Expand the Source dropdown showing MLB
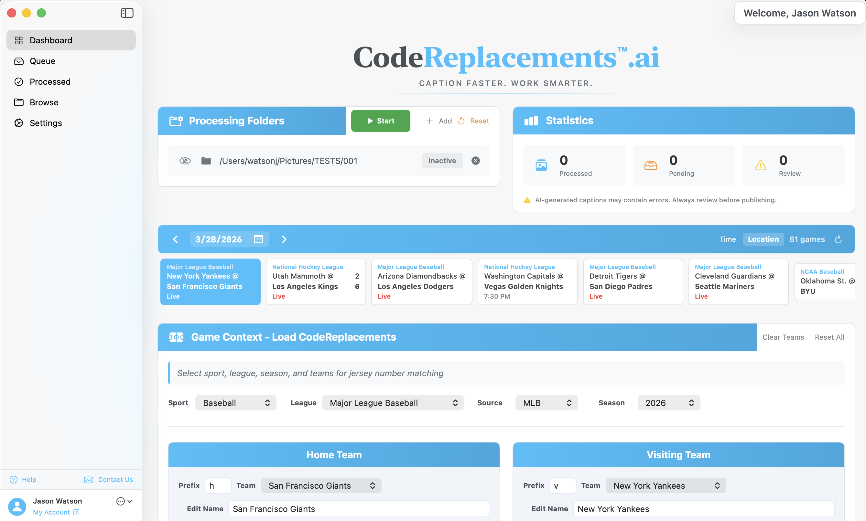This screenshot has width=866, height=521. pyautogui.click(x=546, y=403)
